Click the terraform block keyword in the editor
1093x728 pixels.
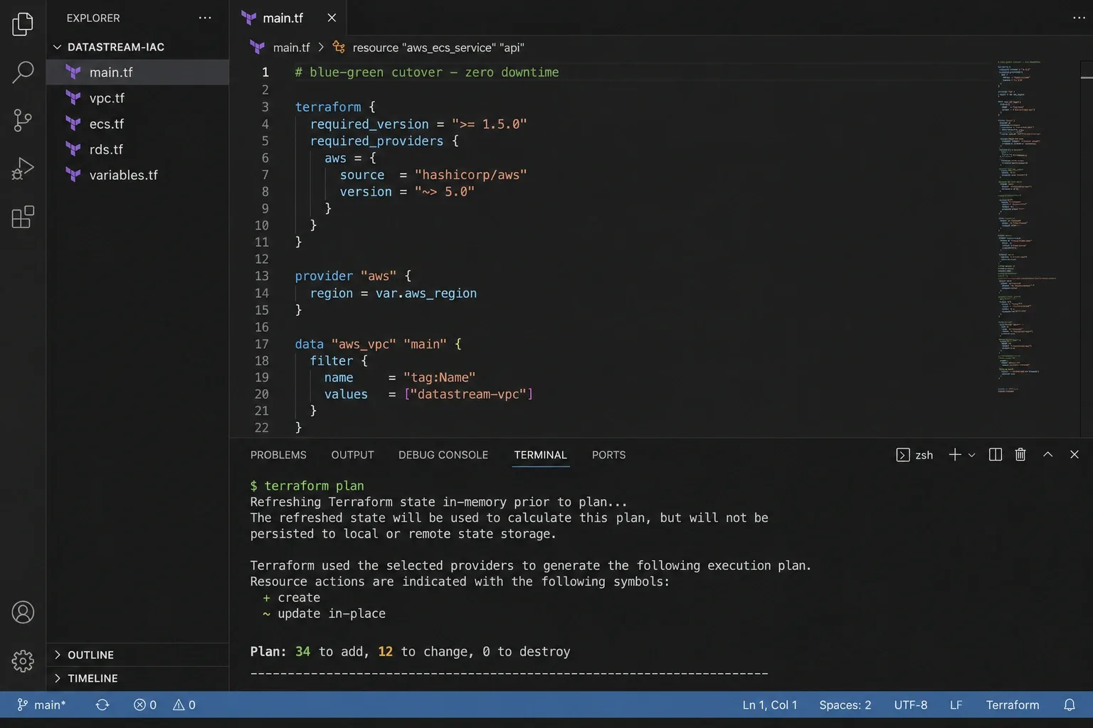(x=328, y=107)
